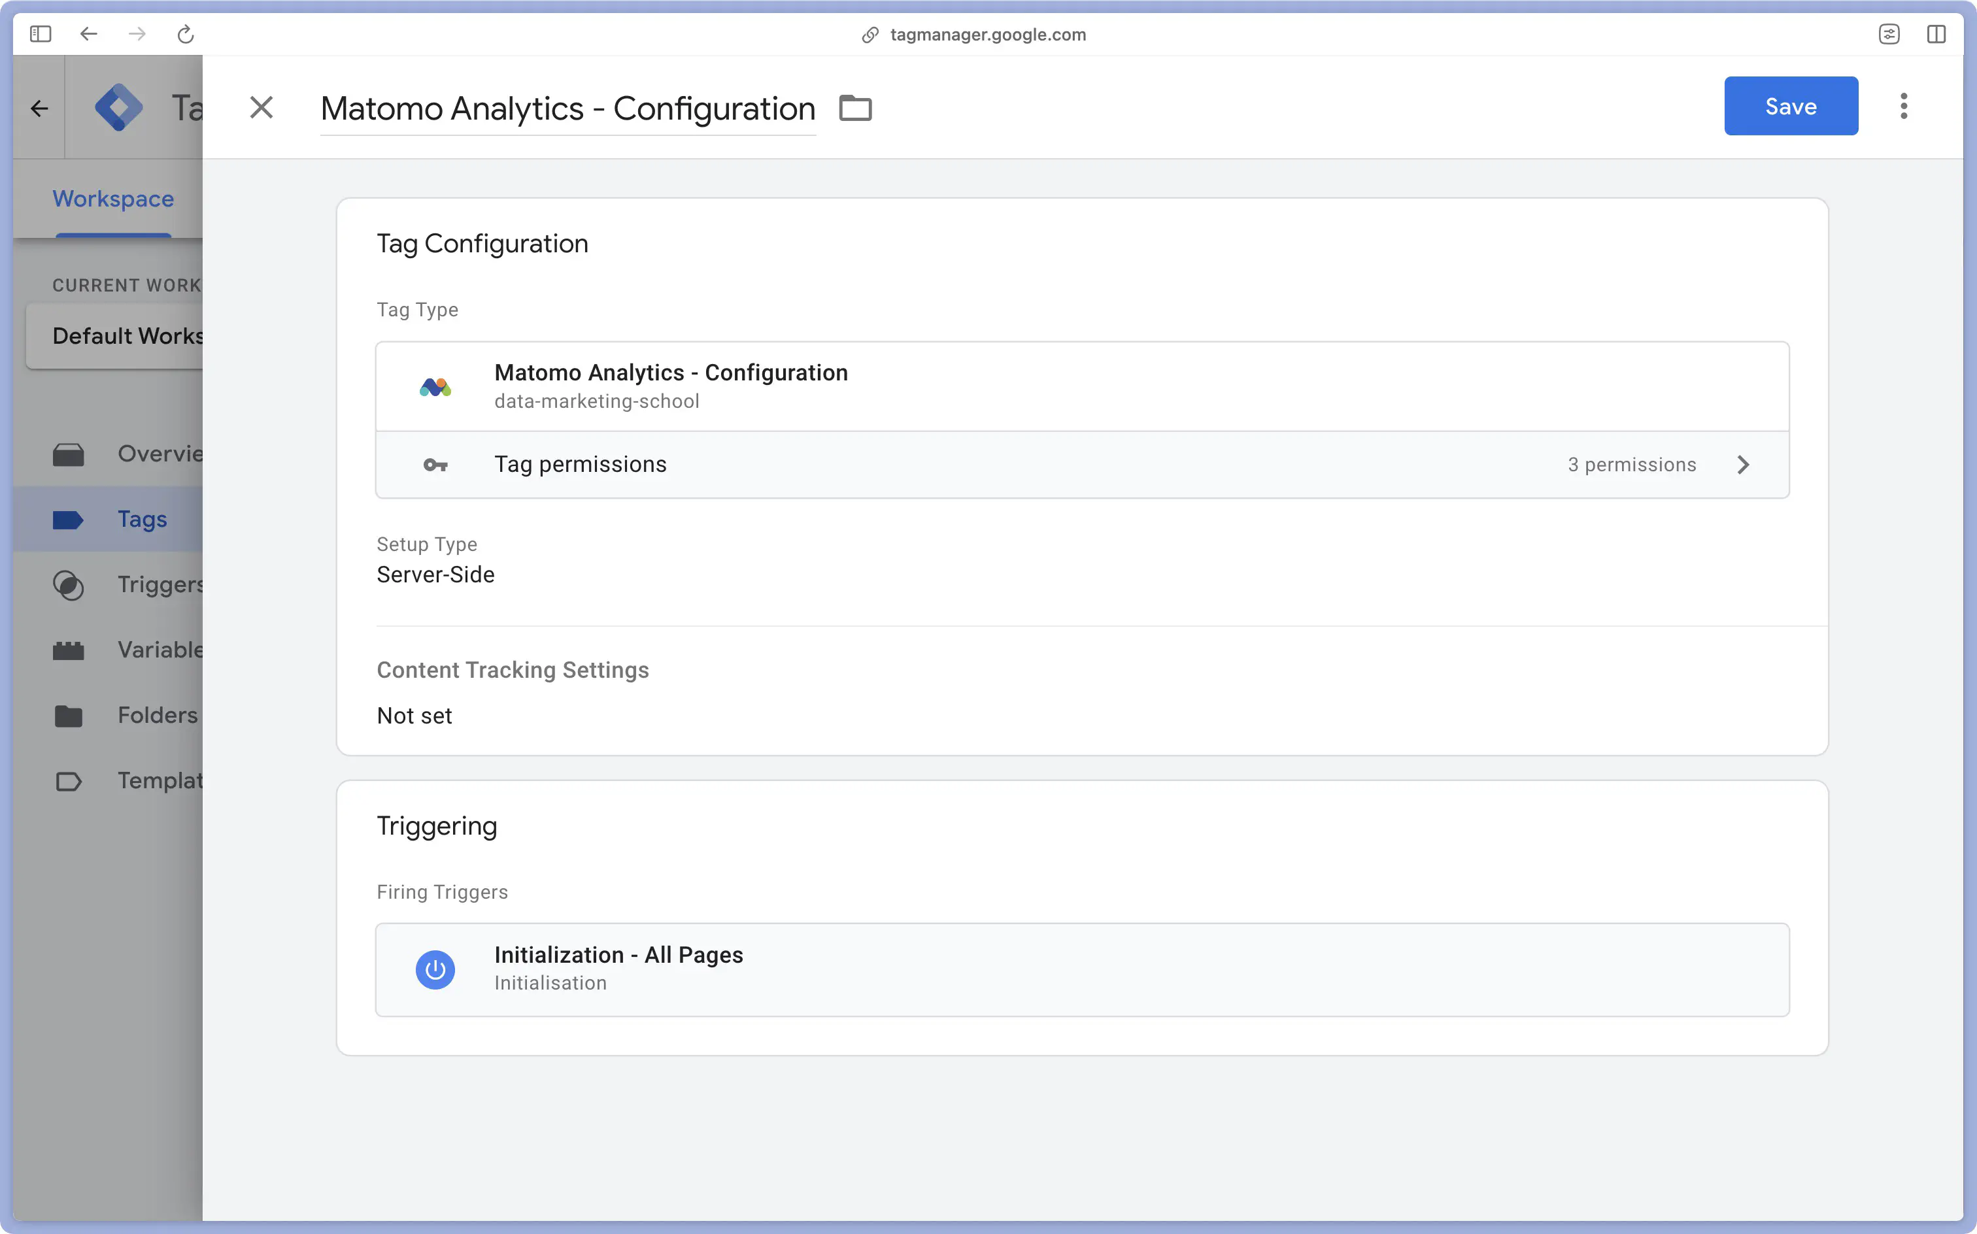This screenshot has height=1234, width=1977.
Task: Click the Variables brick icon
Action: pyautogui.click(x=69, y=650)
